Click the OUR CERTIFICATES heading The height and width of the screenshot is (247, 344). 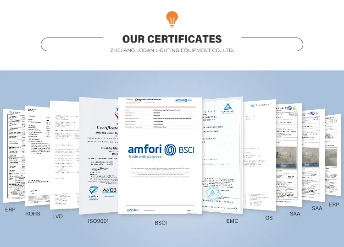[172, 39]
